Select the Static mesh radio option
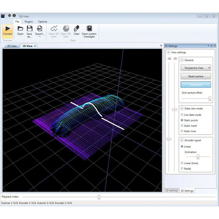The height and width of the screenshot is (219, 219). tap(182, 126)
